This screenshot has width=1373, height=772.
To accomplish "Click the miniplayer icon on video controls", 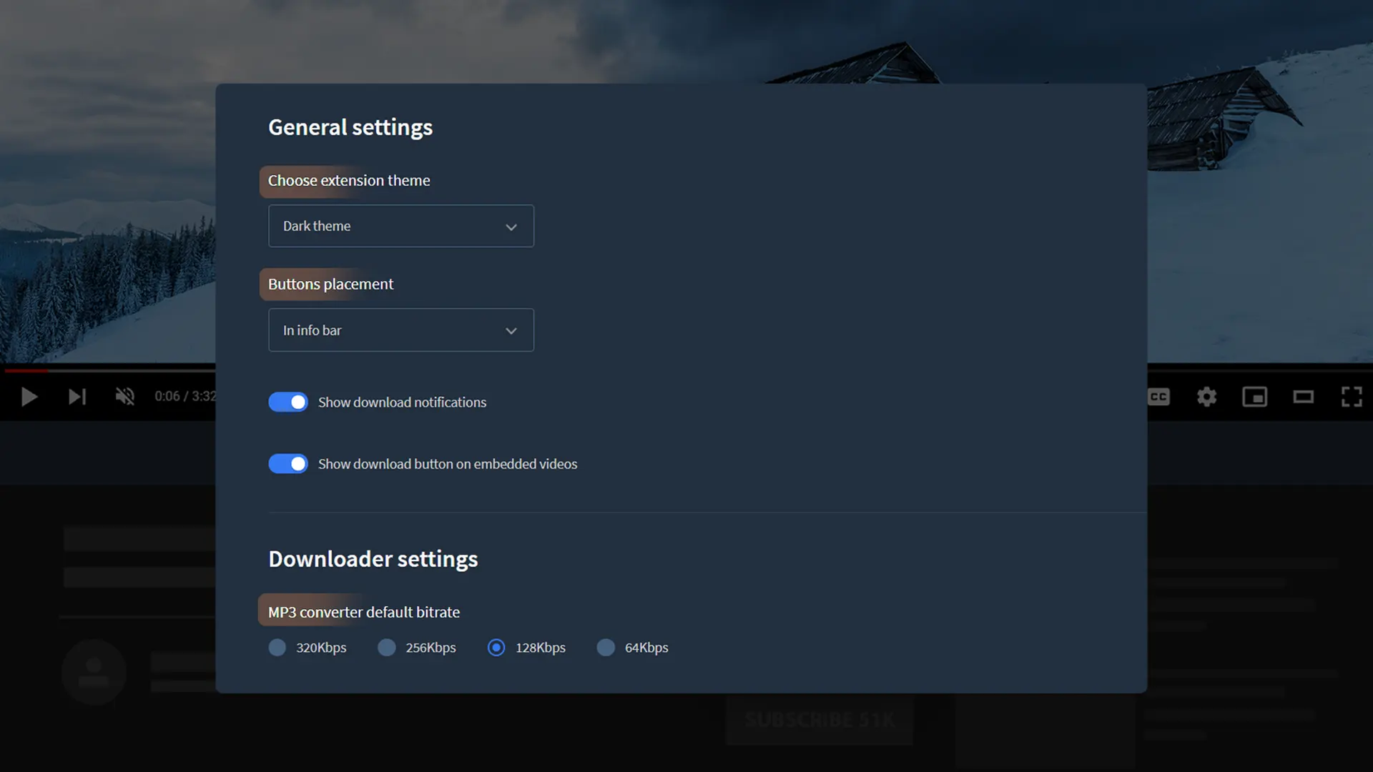I will click(1254, 396).
